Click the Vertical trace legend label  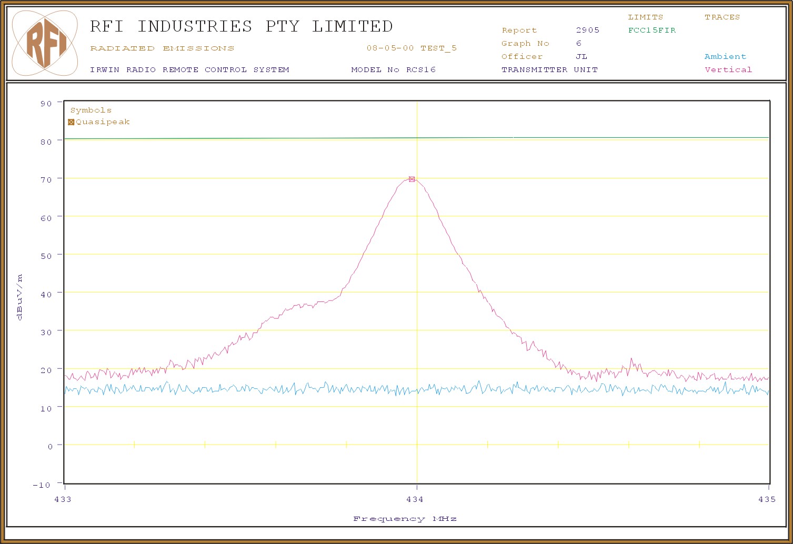(x=728, y=69)
